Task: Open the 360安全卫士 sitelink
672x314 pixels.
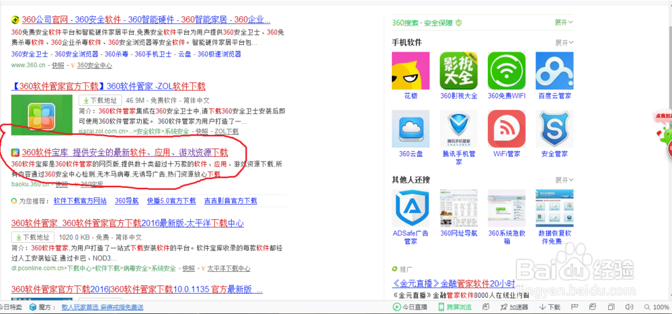Action: (29, 54)
